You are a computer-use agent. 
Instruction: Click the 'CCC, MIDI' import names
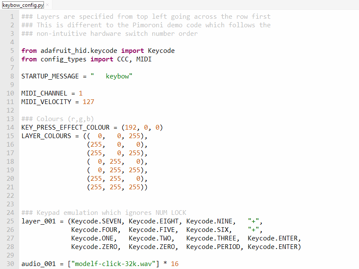[x=134, y=59]
